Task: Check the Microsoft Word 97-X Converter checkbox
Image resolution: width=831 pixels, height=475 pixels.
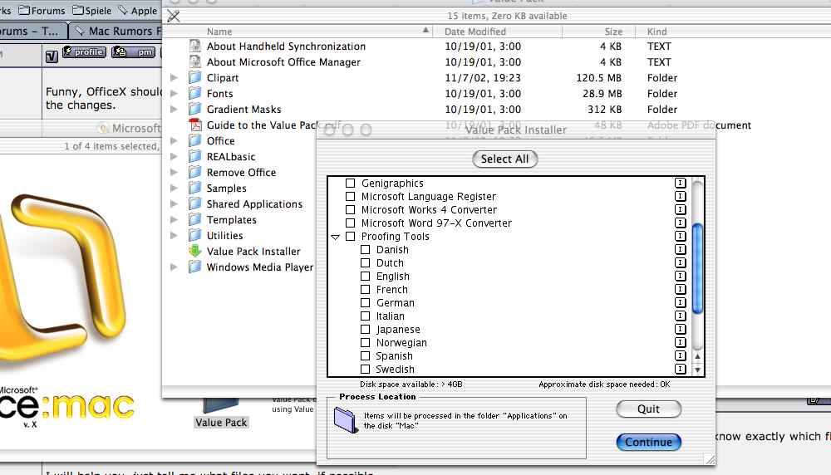Action: (351, 223)
